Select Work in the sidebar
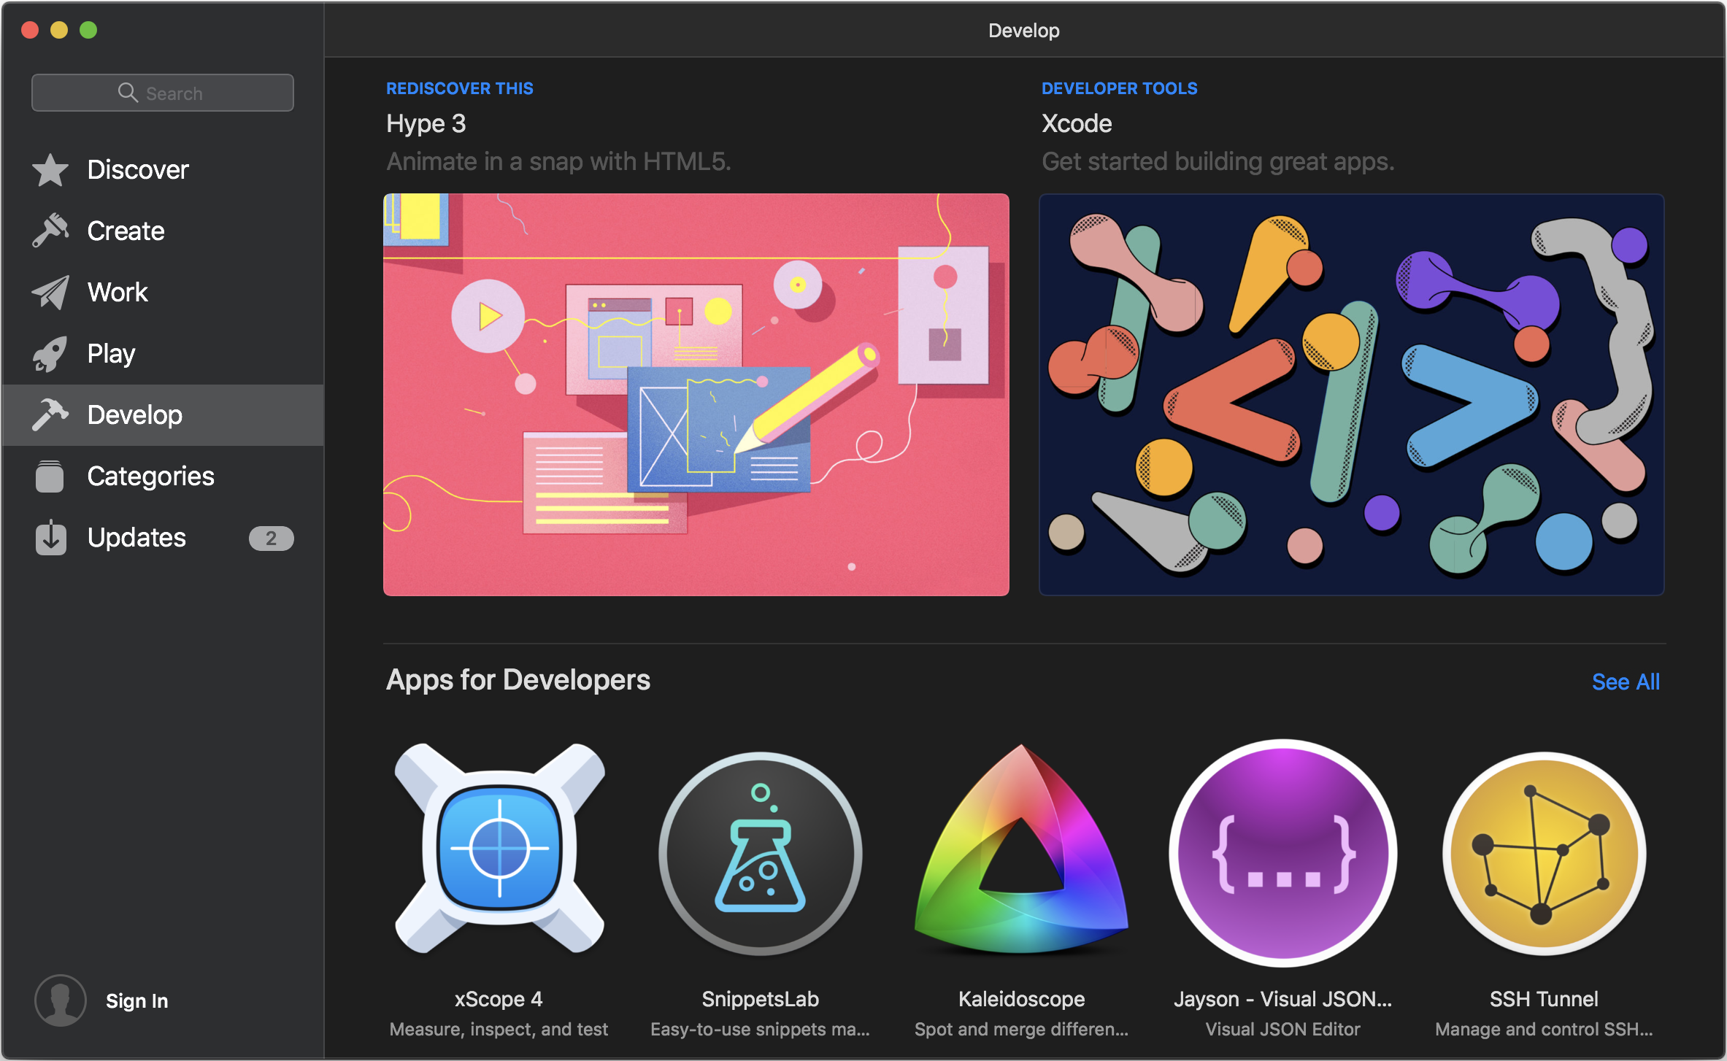The height and width of the screenshot is (1061, 1727). [x=118, y=293]
